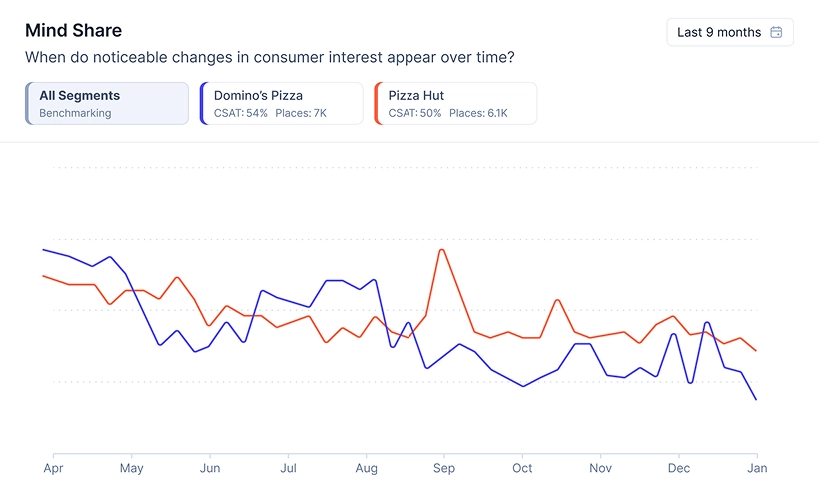Select the Dec marker on time axis
The height and width of the screenshot is (494, 819).
point(679,467)
